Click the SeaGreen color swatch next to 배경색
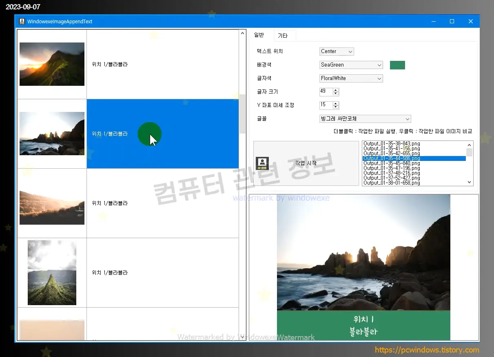The width and height of the screenshot is (494, 357). tap(397, 65)
